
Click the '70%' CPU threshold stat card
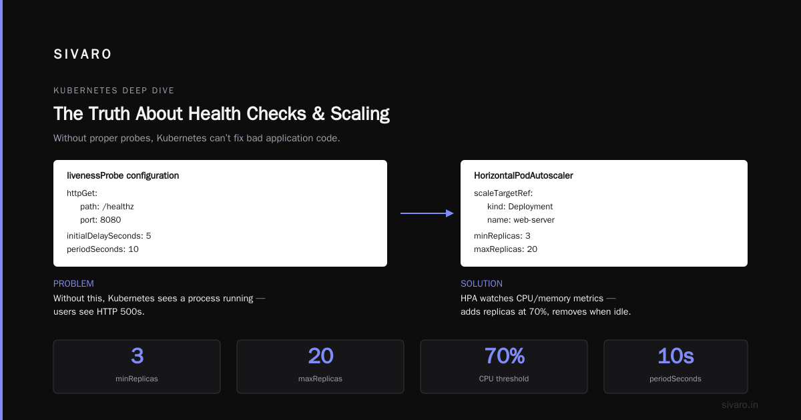click(x=504, y=367)
